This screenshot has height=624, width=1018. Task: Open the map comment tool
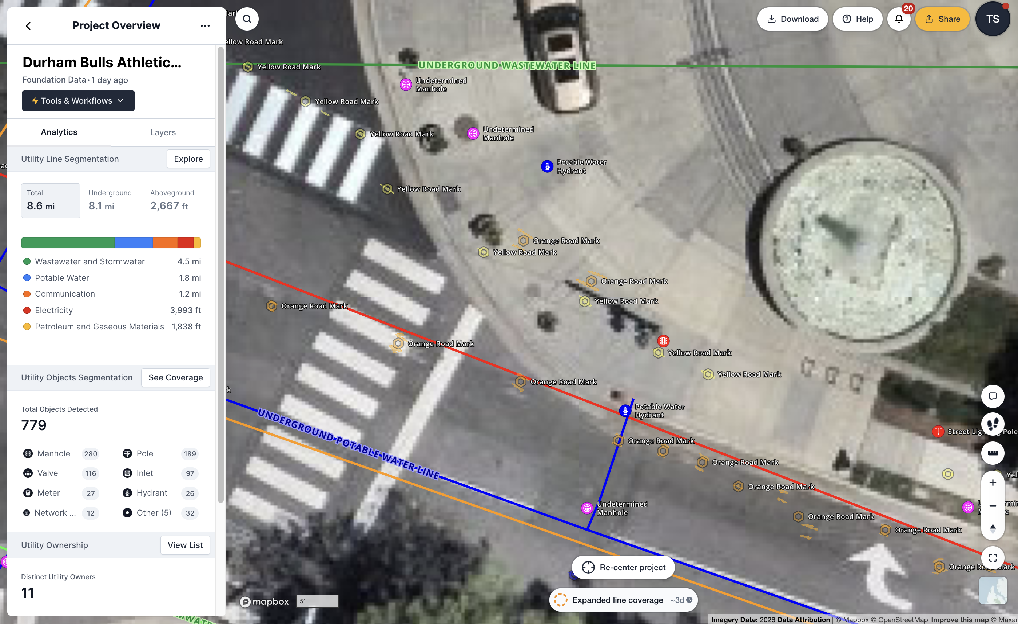click(x=993, y=396)
